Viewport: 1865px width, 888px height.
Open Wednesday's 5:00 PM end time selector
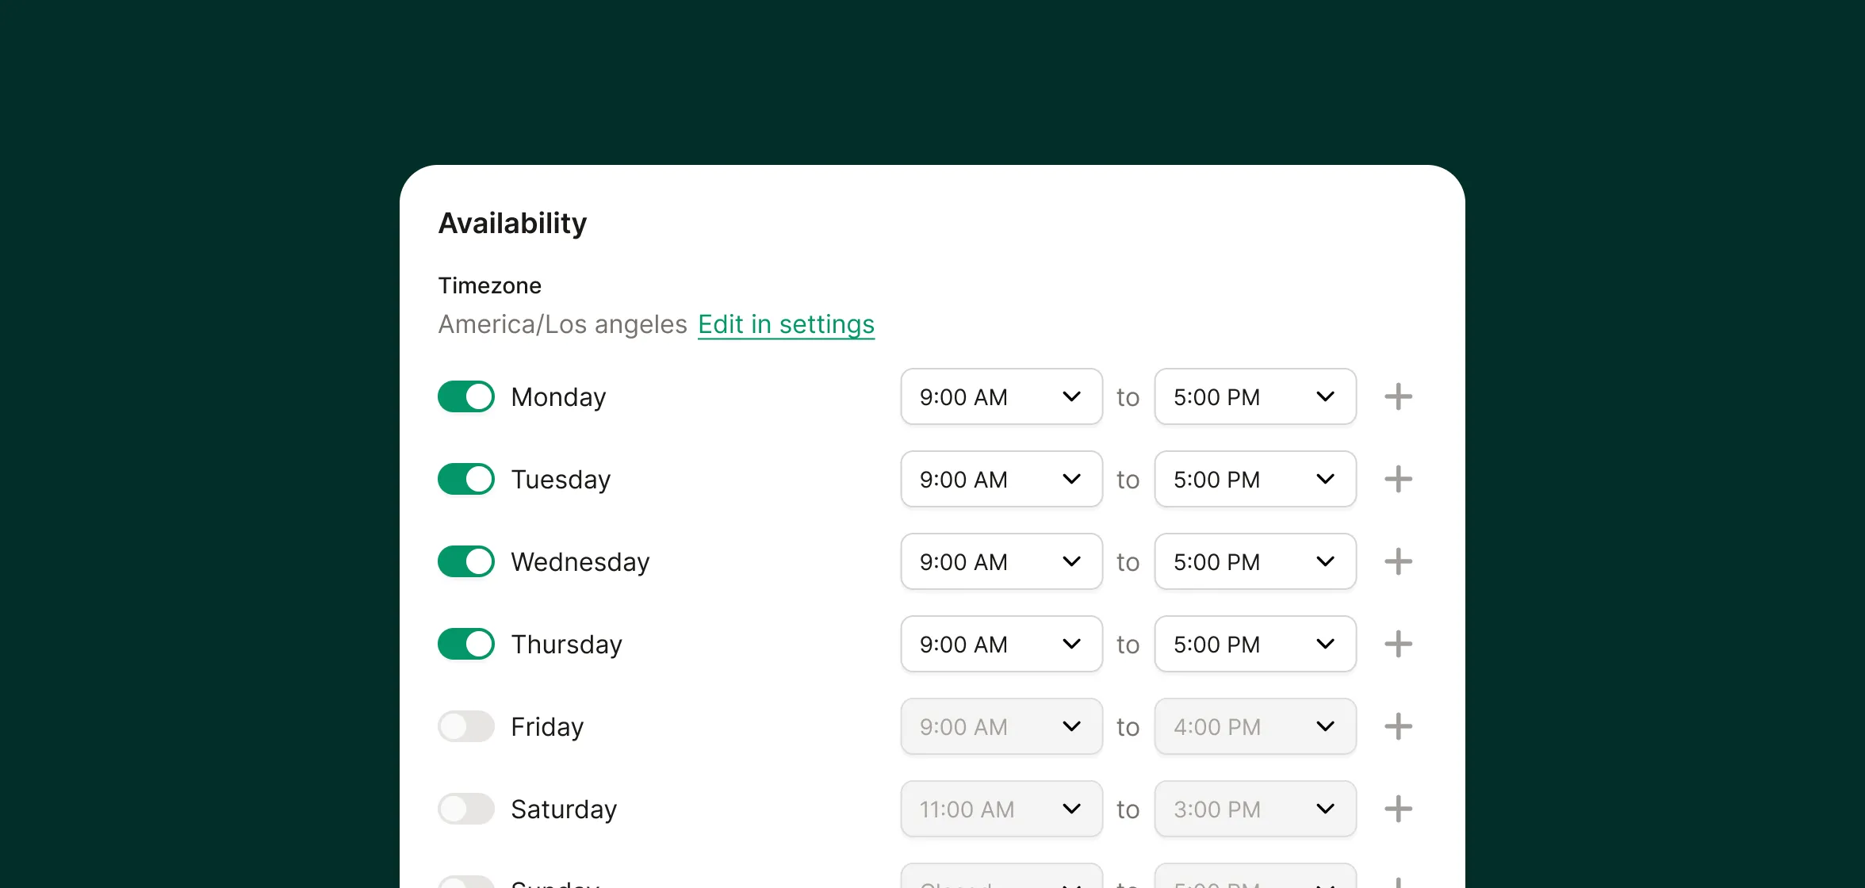[1254, 561]
